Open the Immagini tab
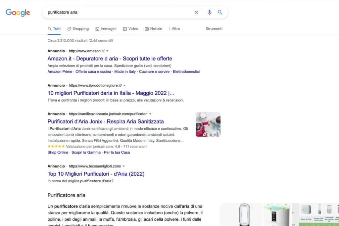339x226 pixels. tap(106, 29)
